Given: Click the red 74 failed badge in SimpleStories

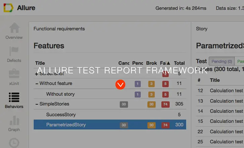Looking at the screenshot, I should pos(166,104).
